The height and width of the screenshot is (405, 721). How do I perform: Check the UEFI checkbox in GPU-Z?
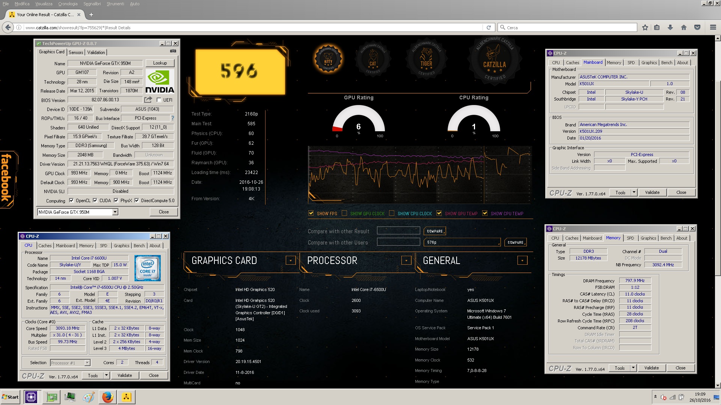pos(159,100)
